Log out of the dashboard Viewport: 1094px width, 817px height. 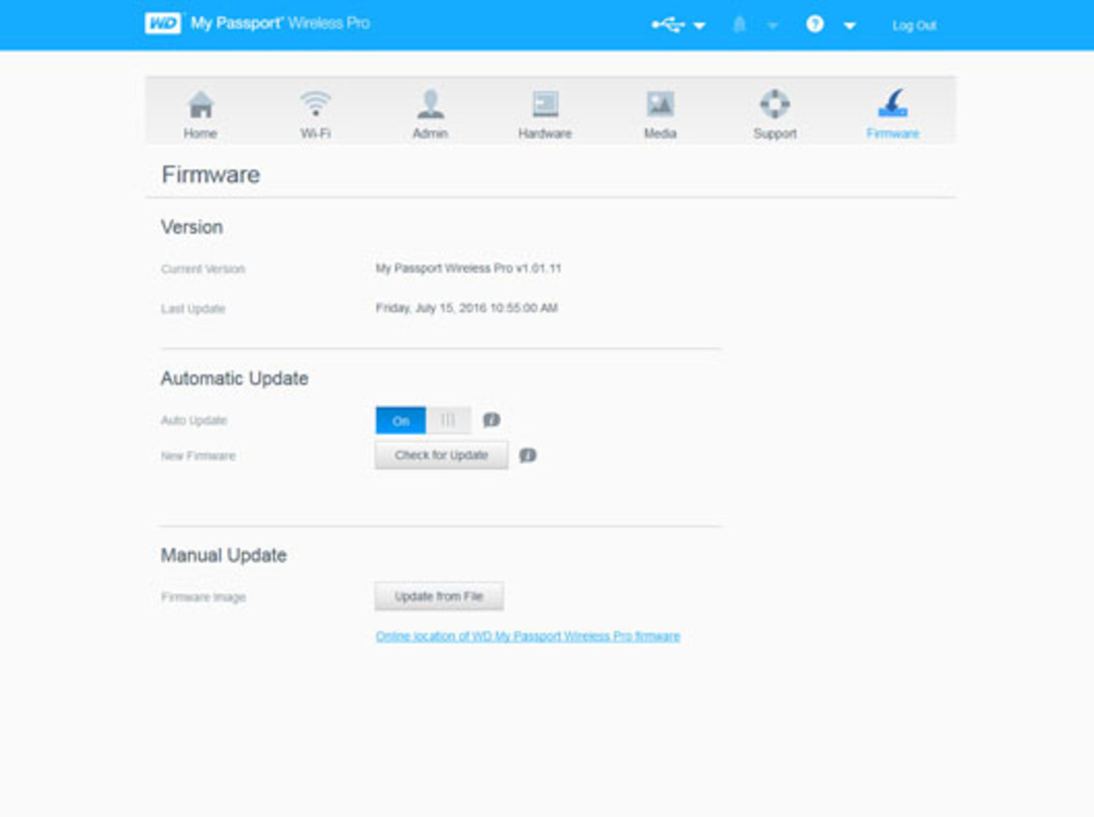coord(914,26)
